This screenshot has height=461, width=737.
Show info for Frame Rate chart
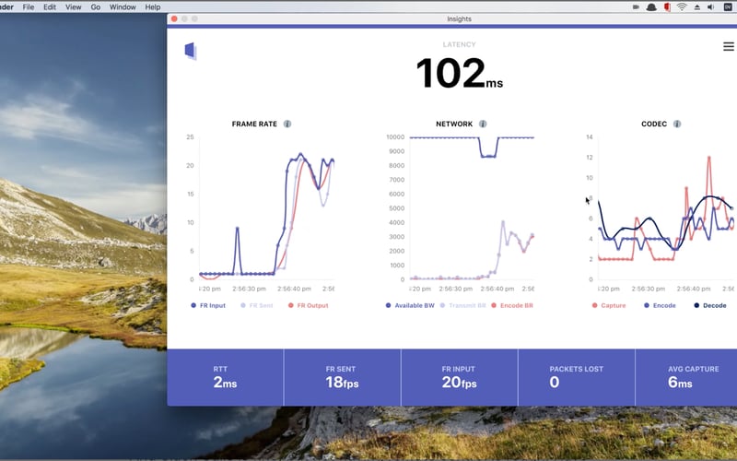(287, 124)
